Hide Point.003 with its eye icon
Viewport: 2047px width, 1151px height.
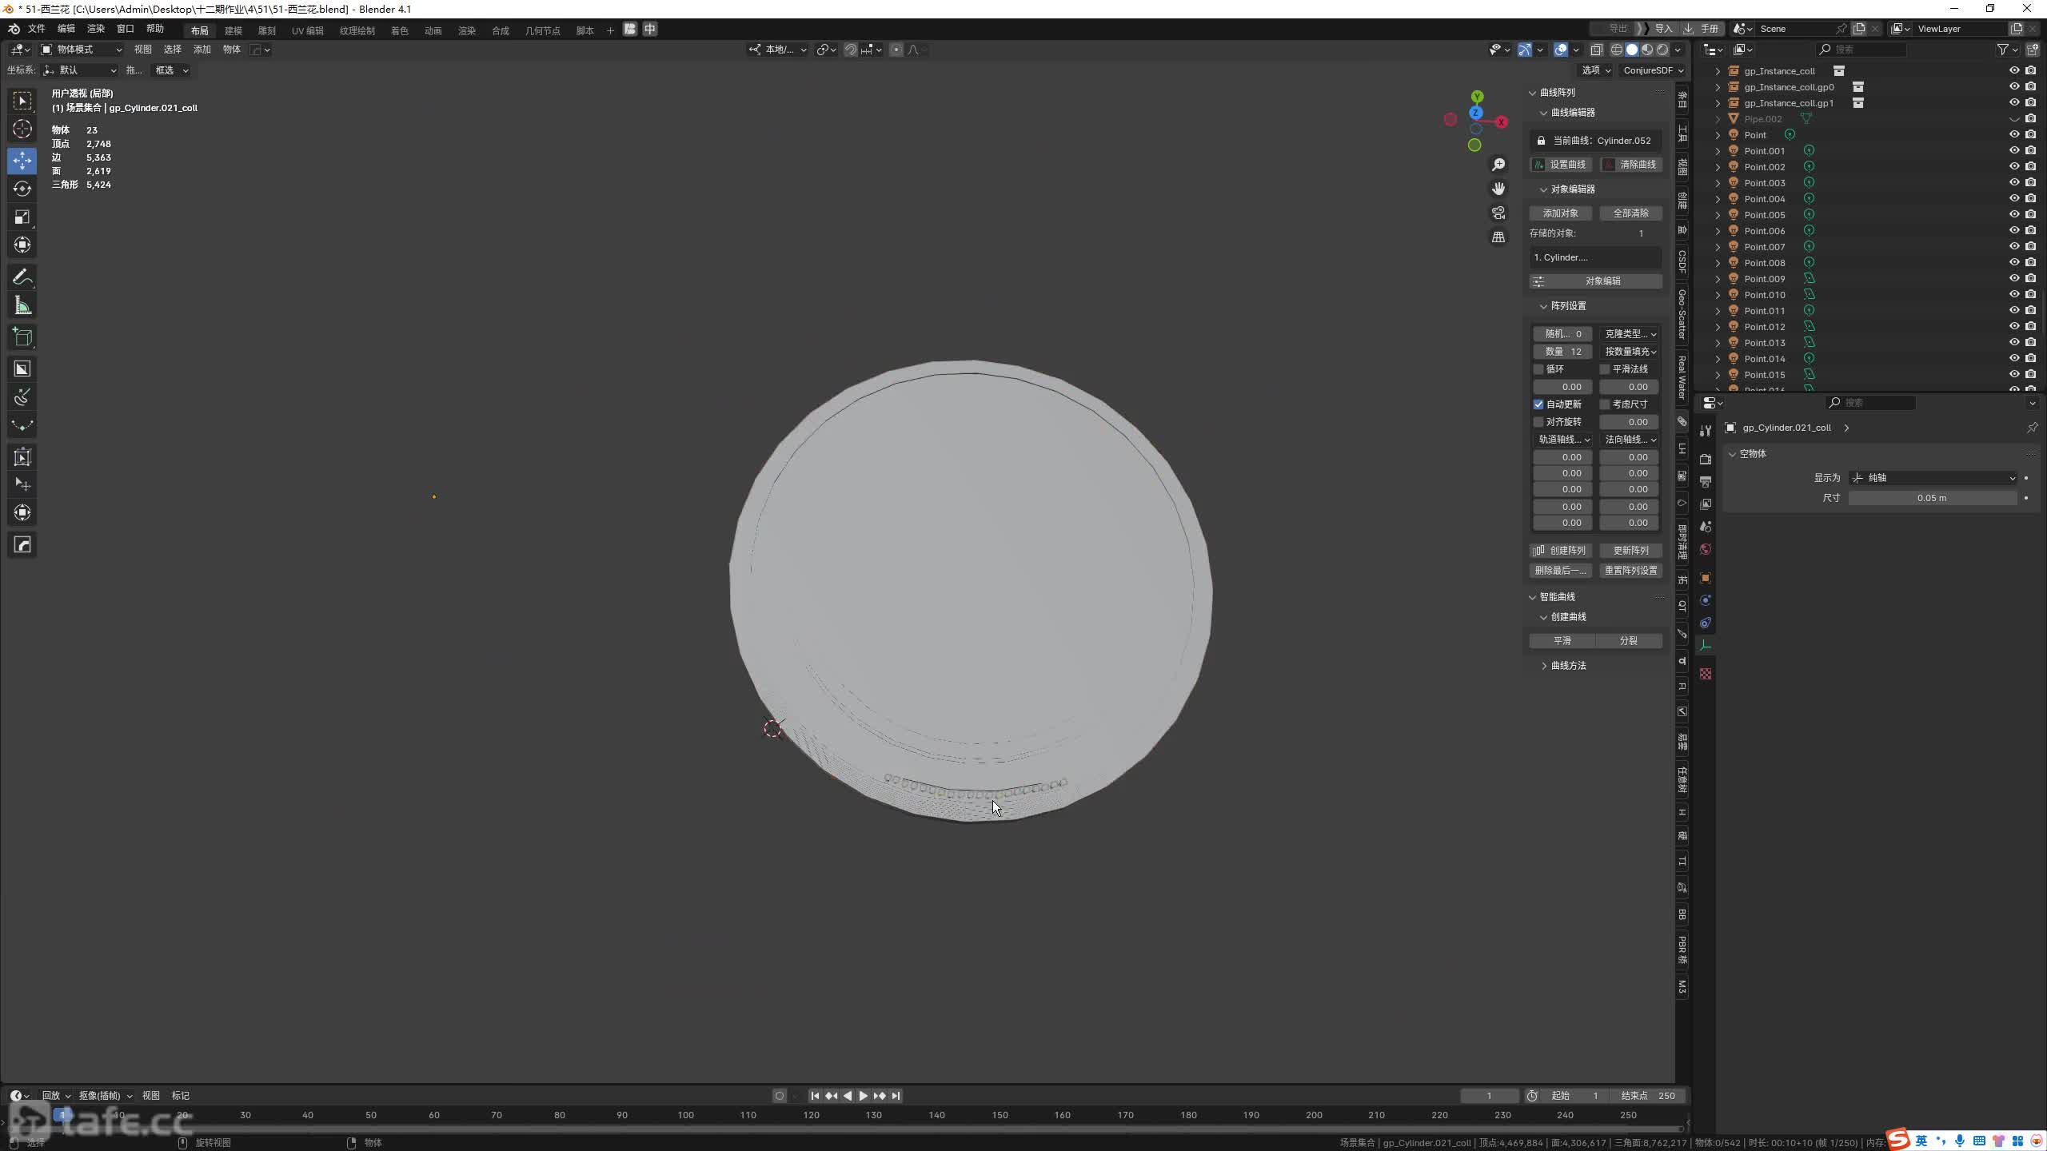[2014, 182]
